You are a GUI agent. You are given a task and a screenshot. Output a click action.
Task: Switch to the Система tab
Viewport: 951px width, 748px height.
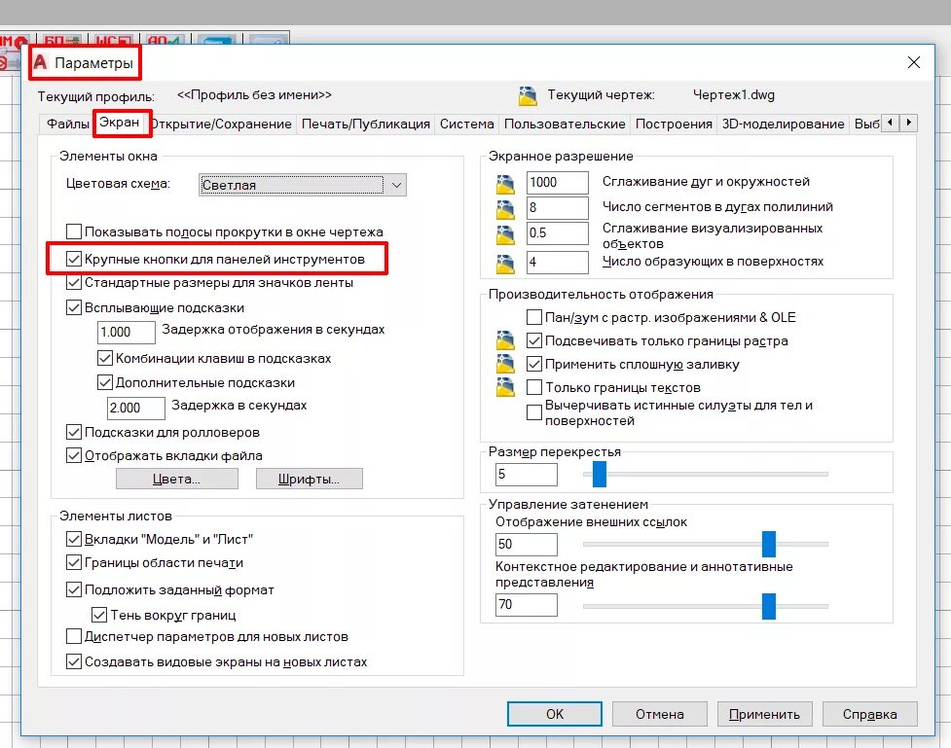(467, 124)
